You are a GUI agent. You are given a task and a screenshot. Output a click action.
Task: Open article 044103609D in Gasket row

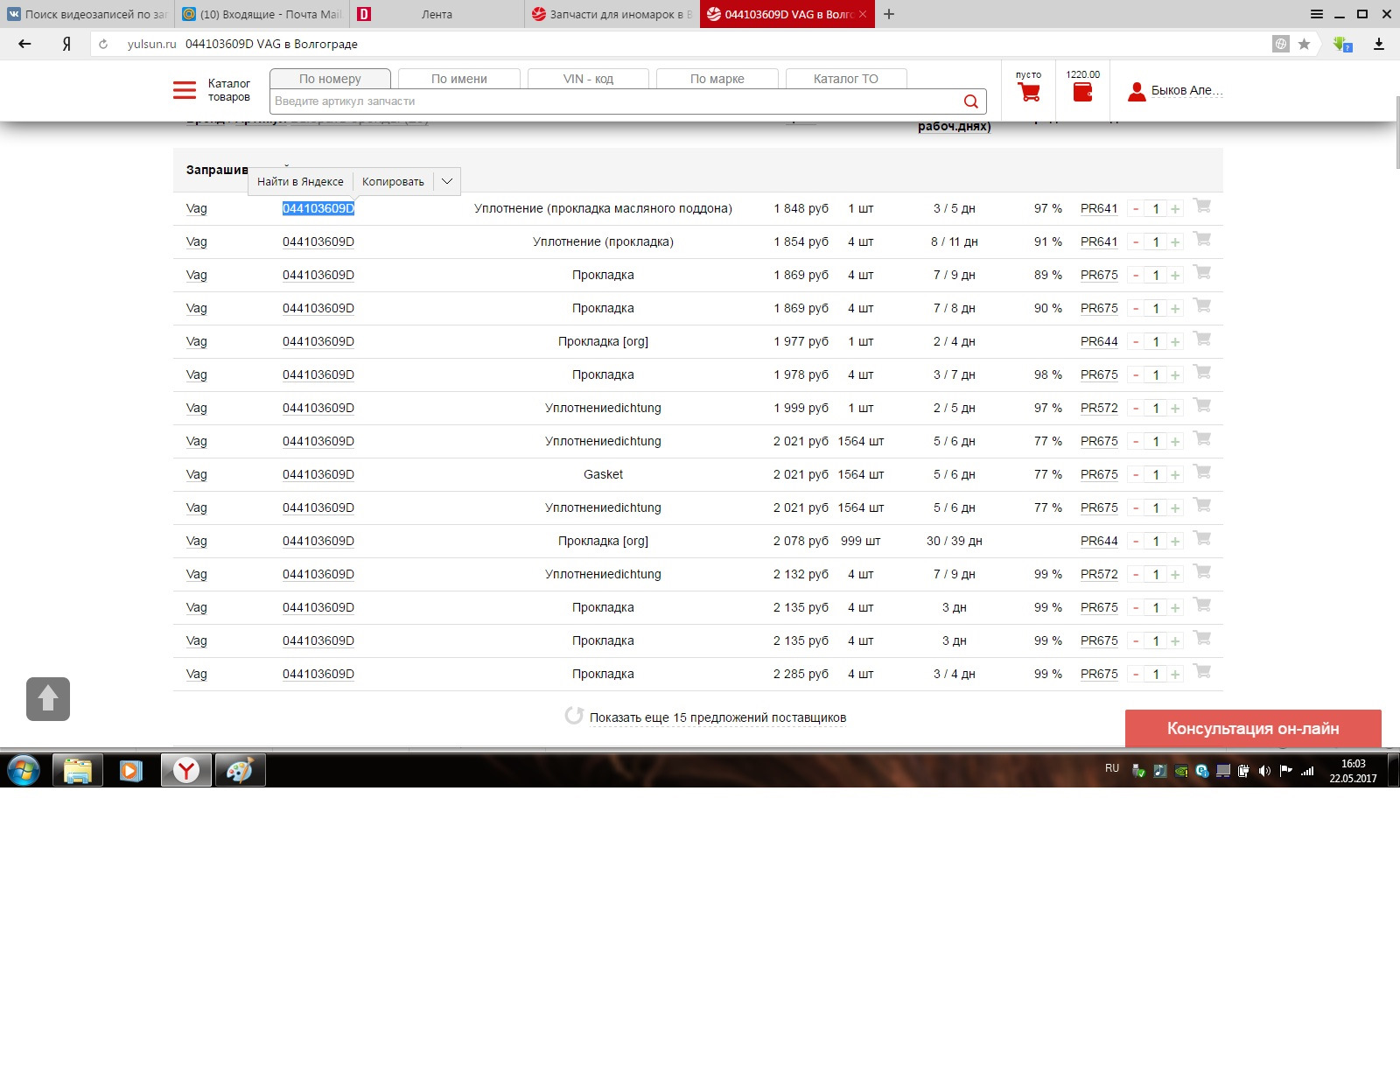coord(318,474)
